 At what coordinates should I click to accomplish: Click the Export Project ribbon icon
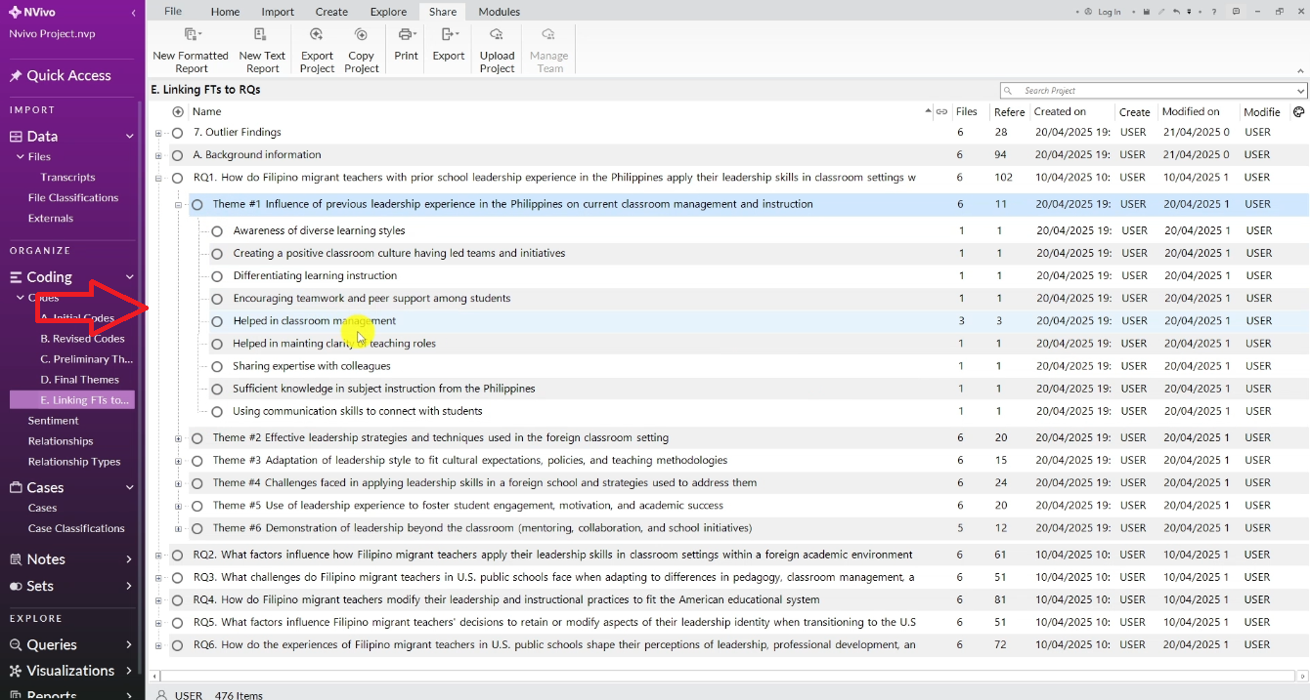(317, 34)
